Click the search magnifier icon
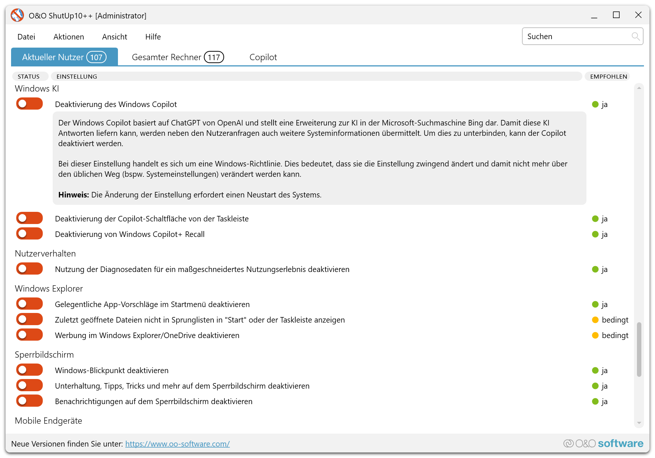 pyautogui.click(x=635, y=36)
